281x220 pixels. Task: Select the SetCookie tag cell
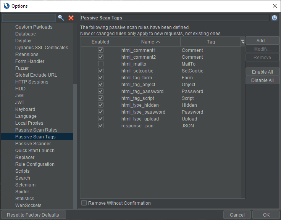(x=192, y=71)
